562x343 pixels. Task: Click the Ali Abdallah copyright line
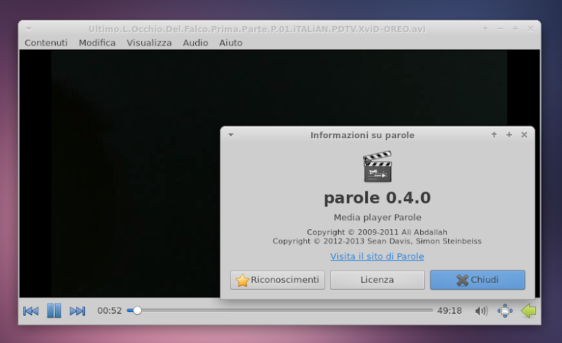tap(377, 232)
